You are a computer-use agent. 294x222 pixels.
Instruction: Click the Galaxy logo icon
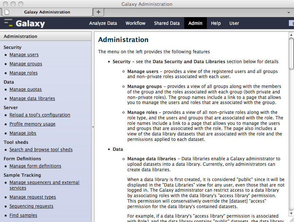(8, 23)
